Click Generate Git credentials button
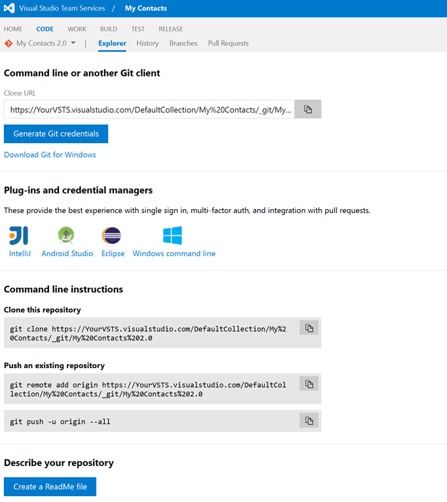447x502 pixels. tap(56, 134)
